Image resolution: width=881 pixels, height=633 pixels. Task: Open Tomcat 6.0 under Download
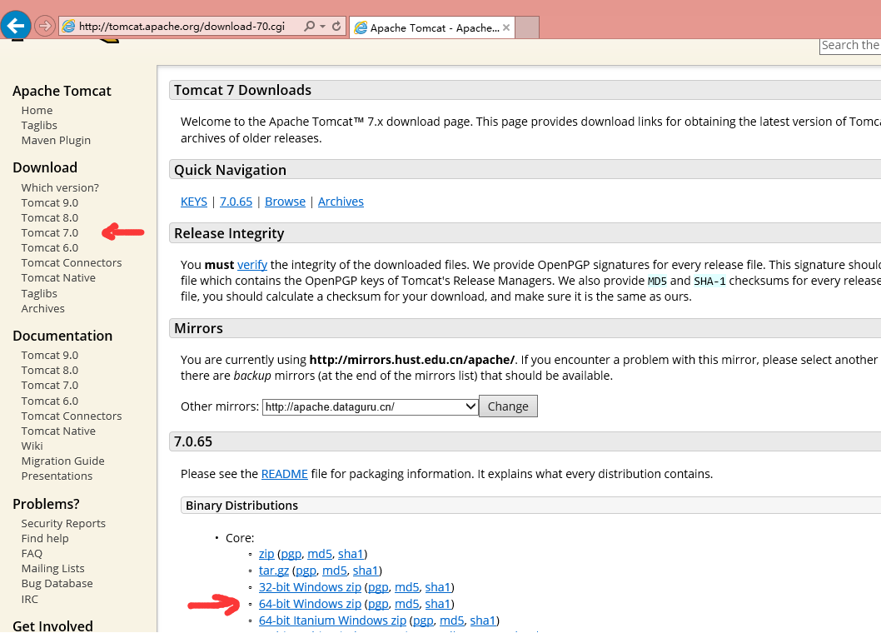tap(50, 248)
